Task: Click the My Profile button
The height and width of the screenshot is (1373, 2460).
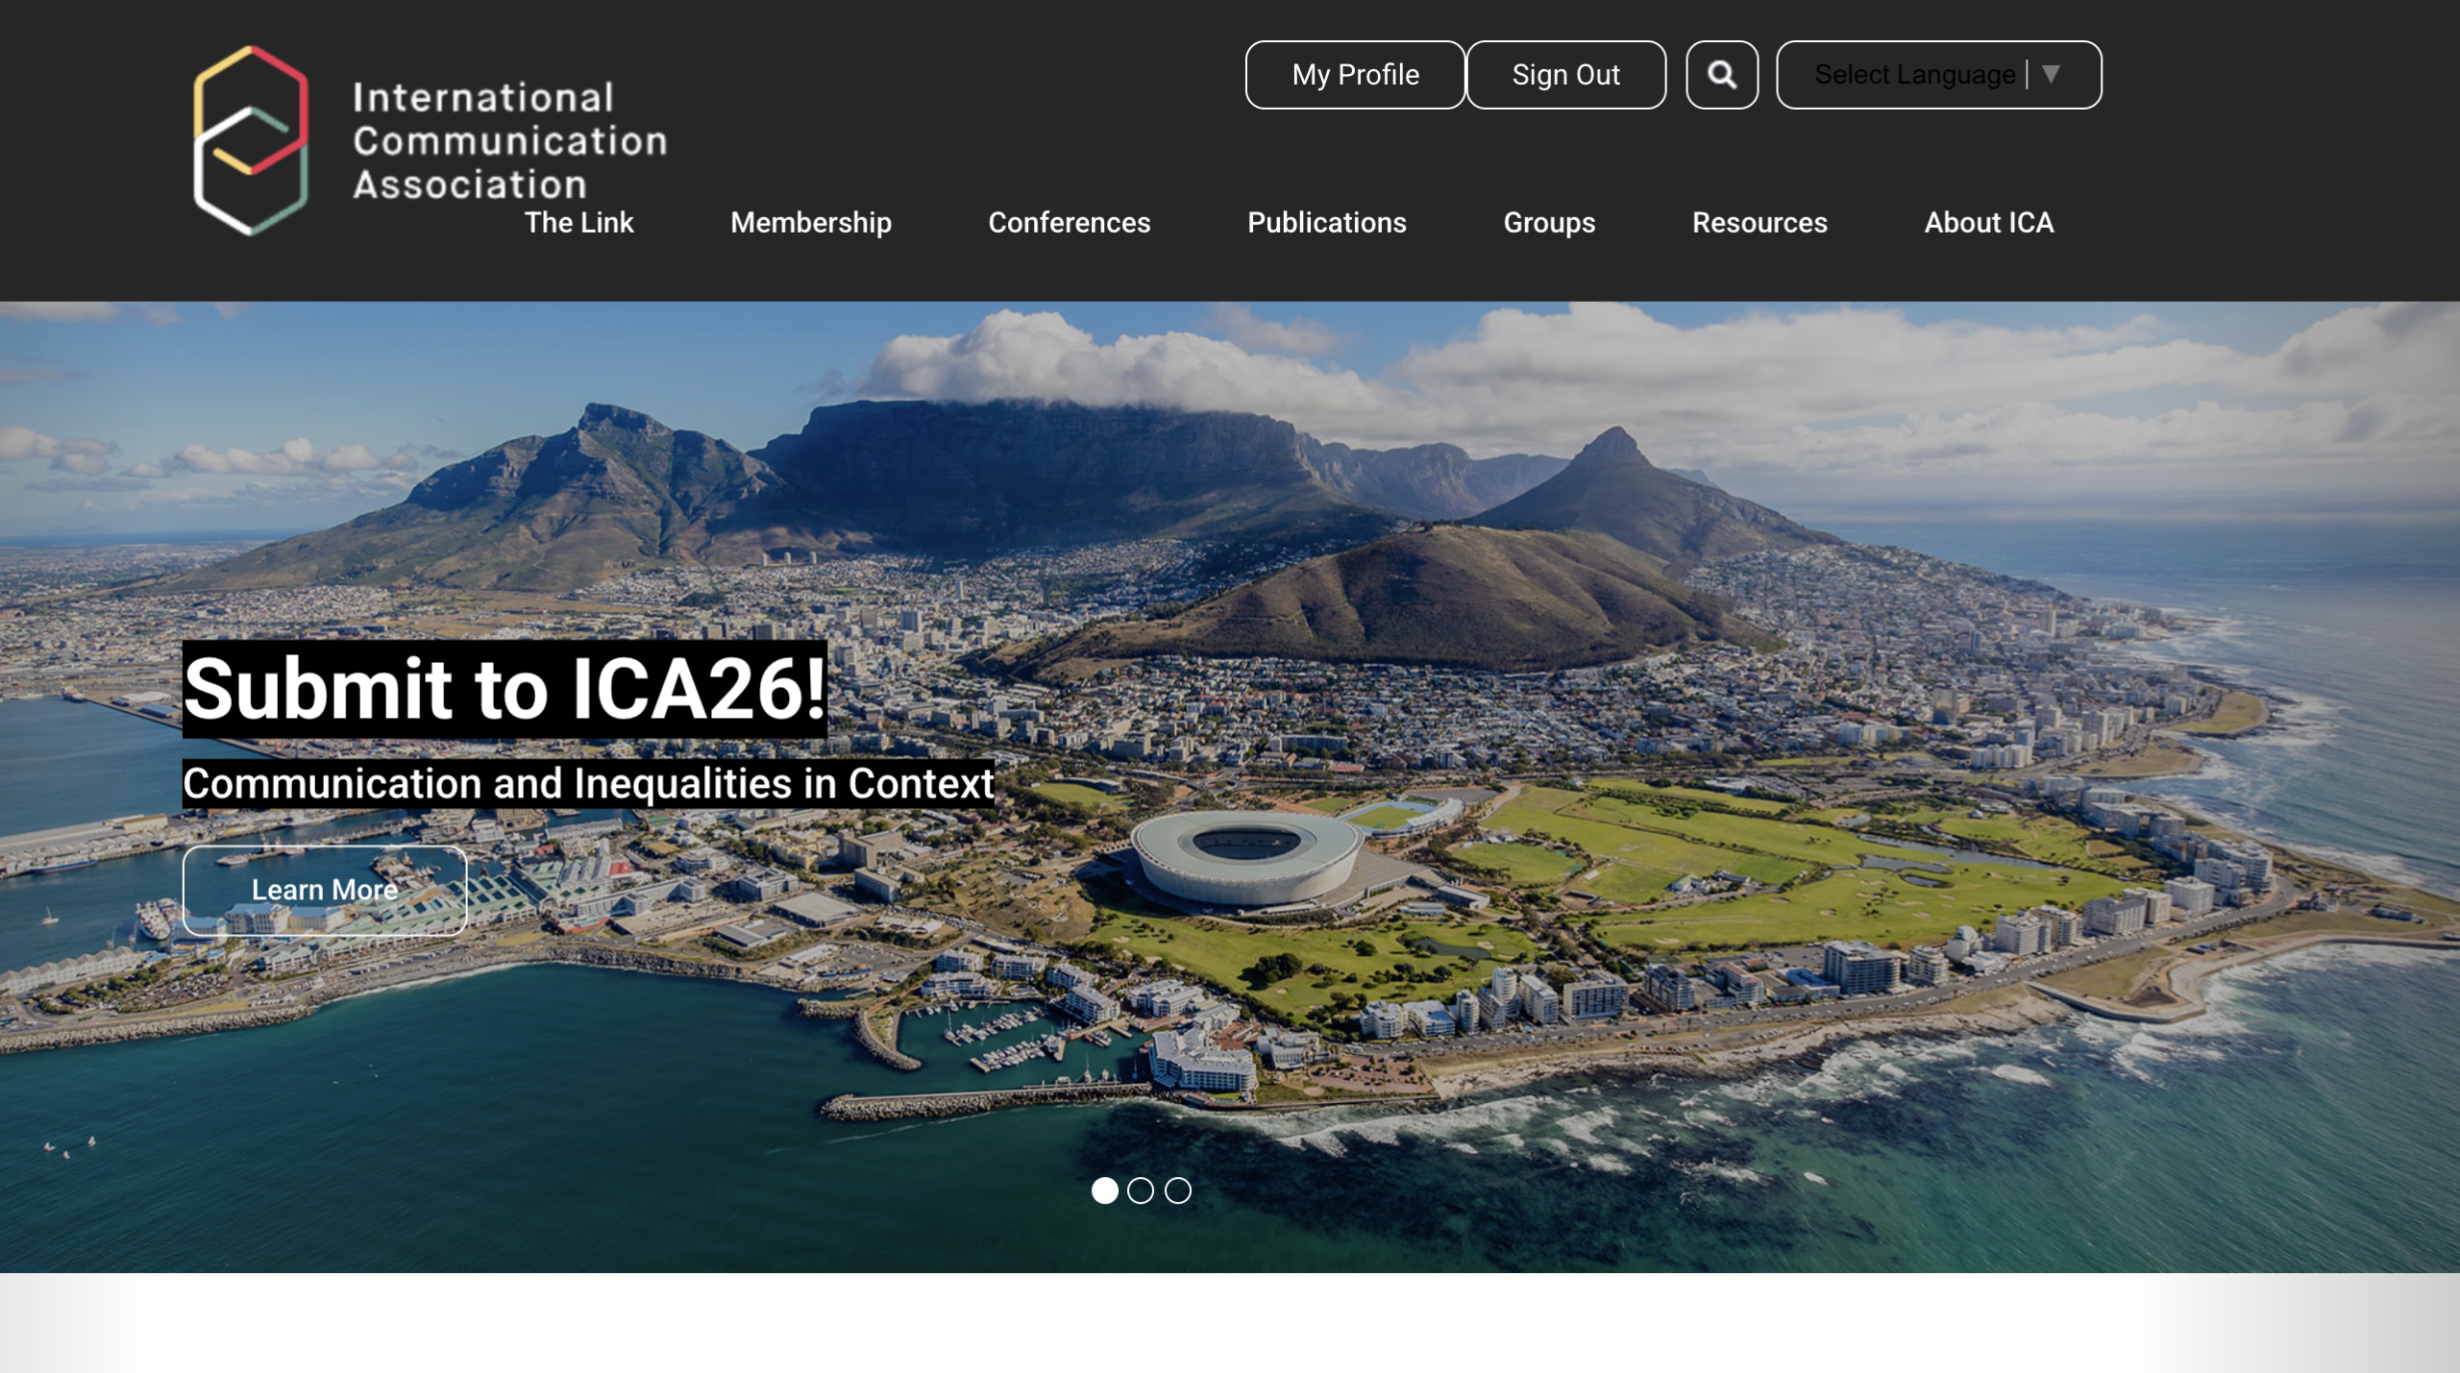Action: click(1355, 75)
